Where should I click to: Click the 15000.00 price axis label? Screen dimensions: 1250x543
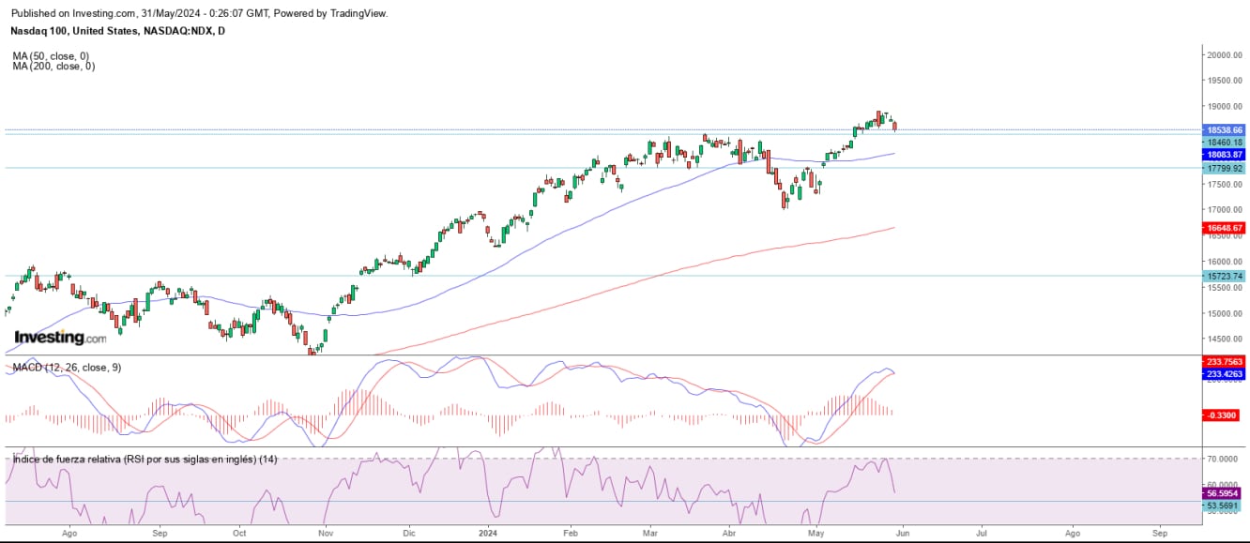pos(1225,313)
